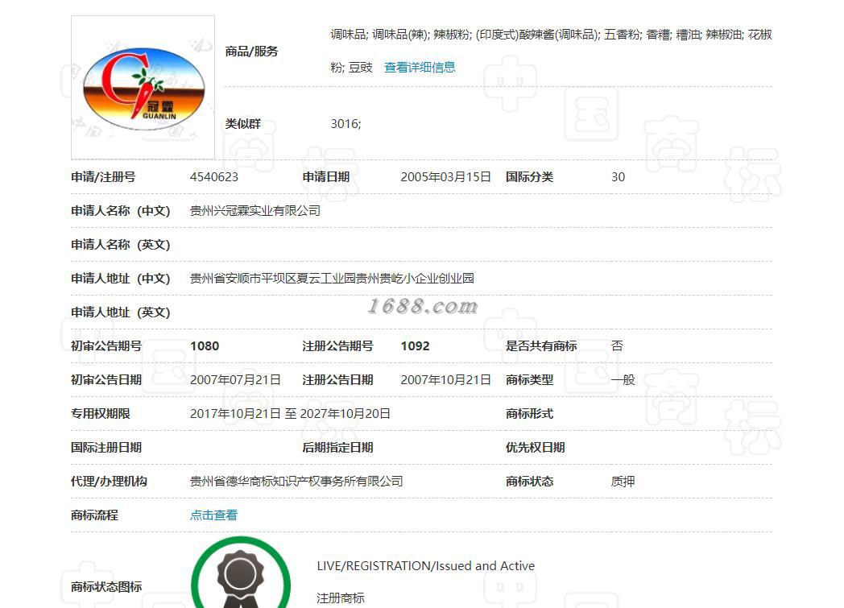Click the 申请人地址 (英文) label
844x608 pixels.
tap(121, 312)
